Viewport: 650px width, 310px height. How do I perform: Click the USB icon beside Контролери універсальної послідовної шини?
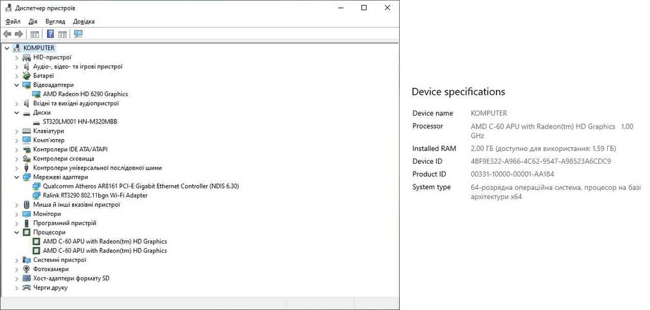27,168
